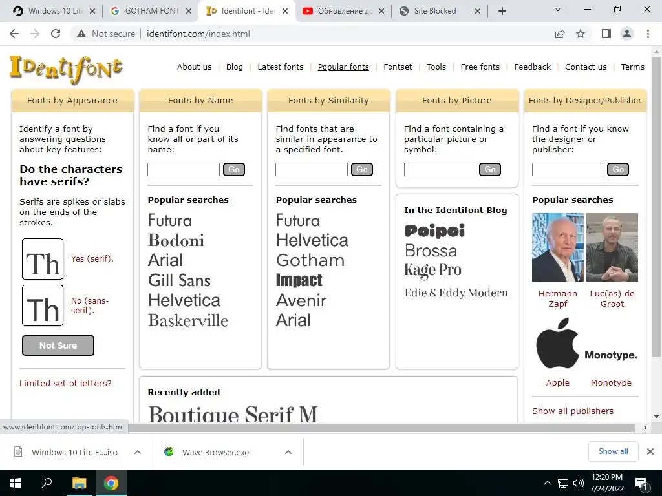Click the Identifont logo
Viewport: 662px width, 496px height.
67,69
